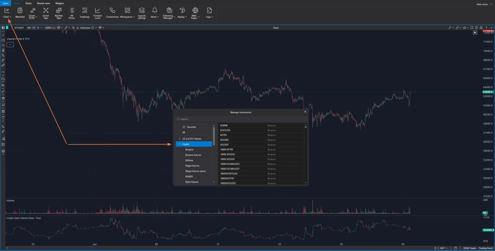Open chart settings gear icon
Viewport: 495px width, 251px height.
click(x=481, y=28)
